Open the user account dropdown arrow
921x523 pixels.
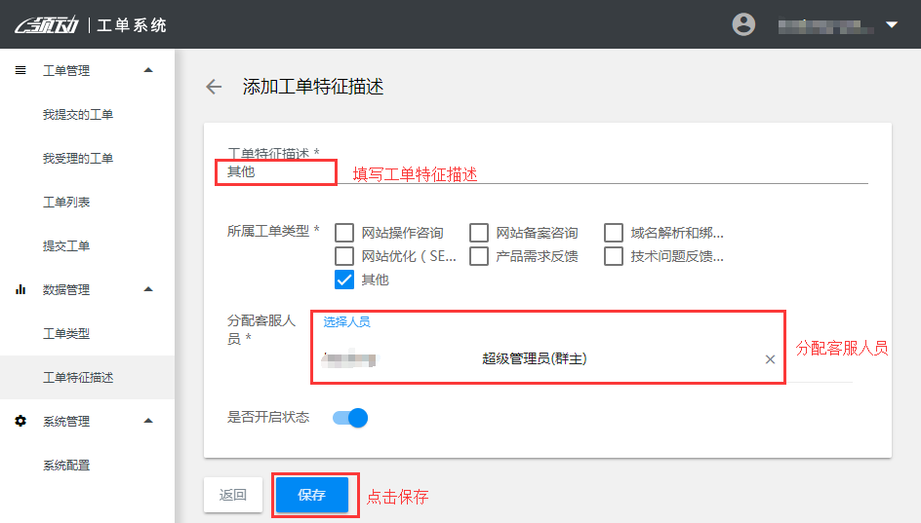click(x=891, y=24)
